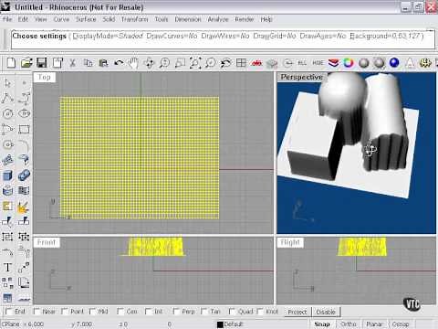Screen dimensions: 438x329
Task: Click the DisplayMode=Shaded command option
Action: (x=108, y=36)
